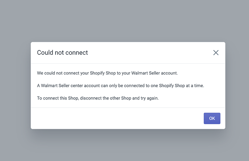The image size is (249, 161).
Task: Click the word "Shopify" in the first sentence
Action: point(100,73)
